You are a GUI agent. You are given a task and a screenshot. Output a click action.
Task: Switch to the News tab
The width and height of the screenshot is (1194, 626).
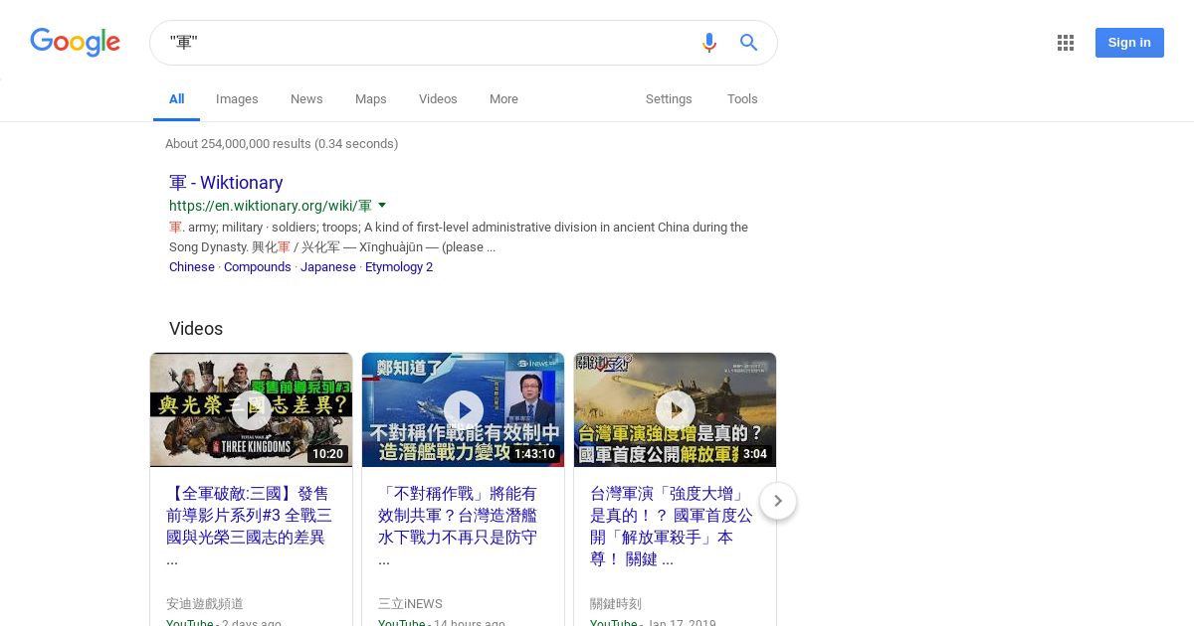(306, 99)
